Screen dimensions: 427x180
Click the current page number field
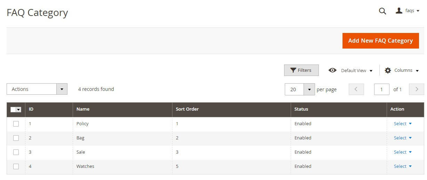pos(381,89)
